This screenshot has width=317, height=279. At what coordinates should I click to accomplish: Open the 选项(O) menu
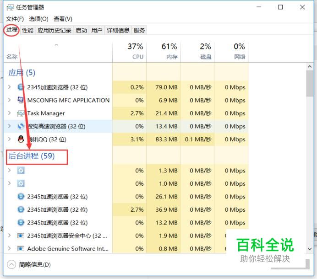tap(38, 19)
